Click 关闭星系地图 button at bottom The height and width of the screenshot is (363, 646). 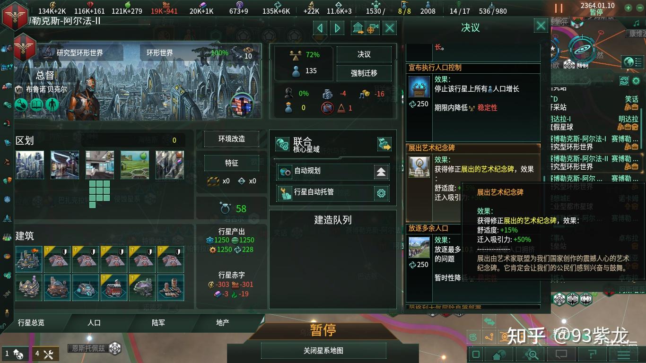pyautogui.click(x=323, y=351)
